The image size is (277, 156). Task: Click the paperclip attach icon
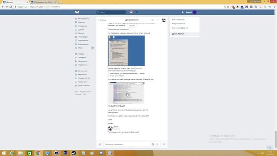(x=100, y=144)
